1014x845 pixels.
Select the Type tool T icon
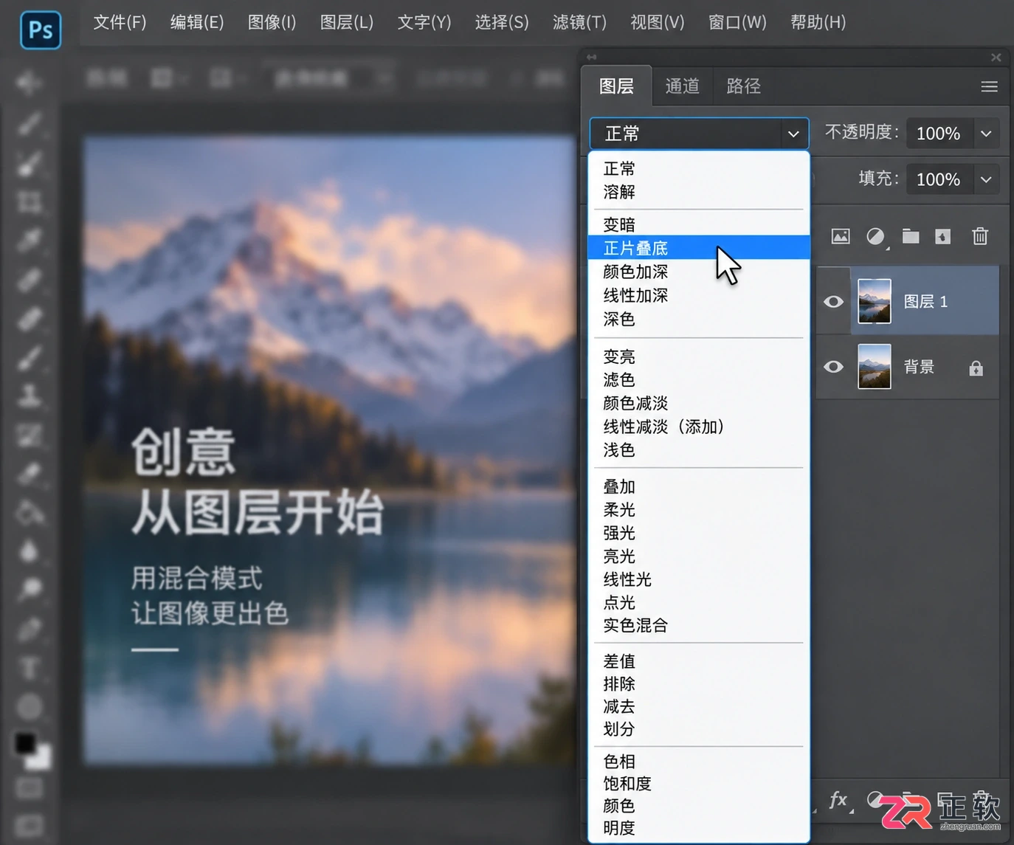(x=30, y=669)
